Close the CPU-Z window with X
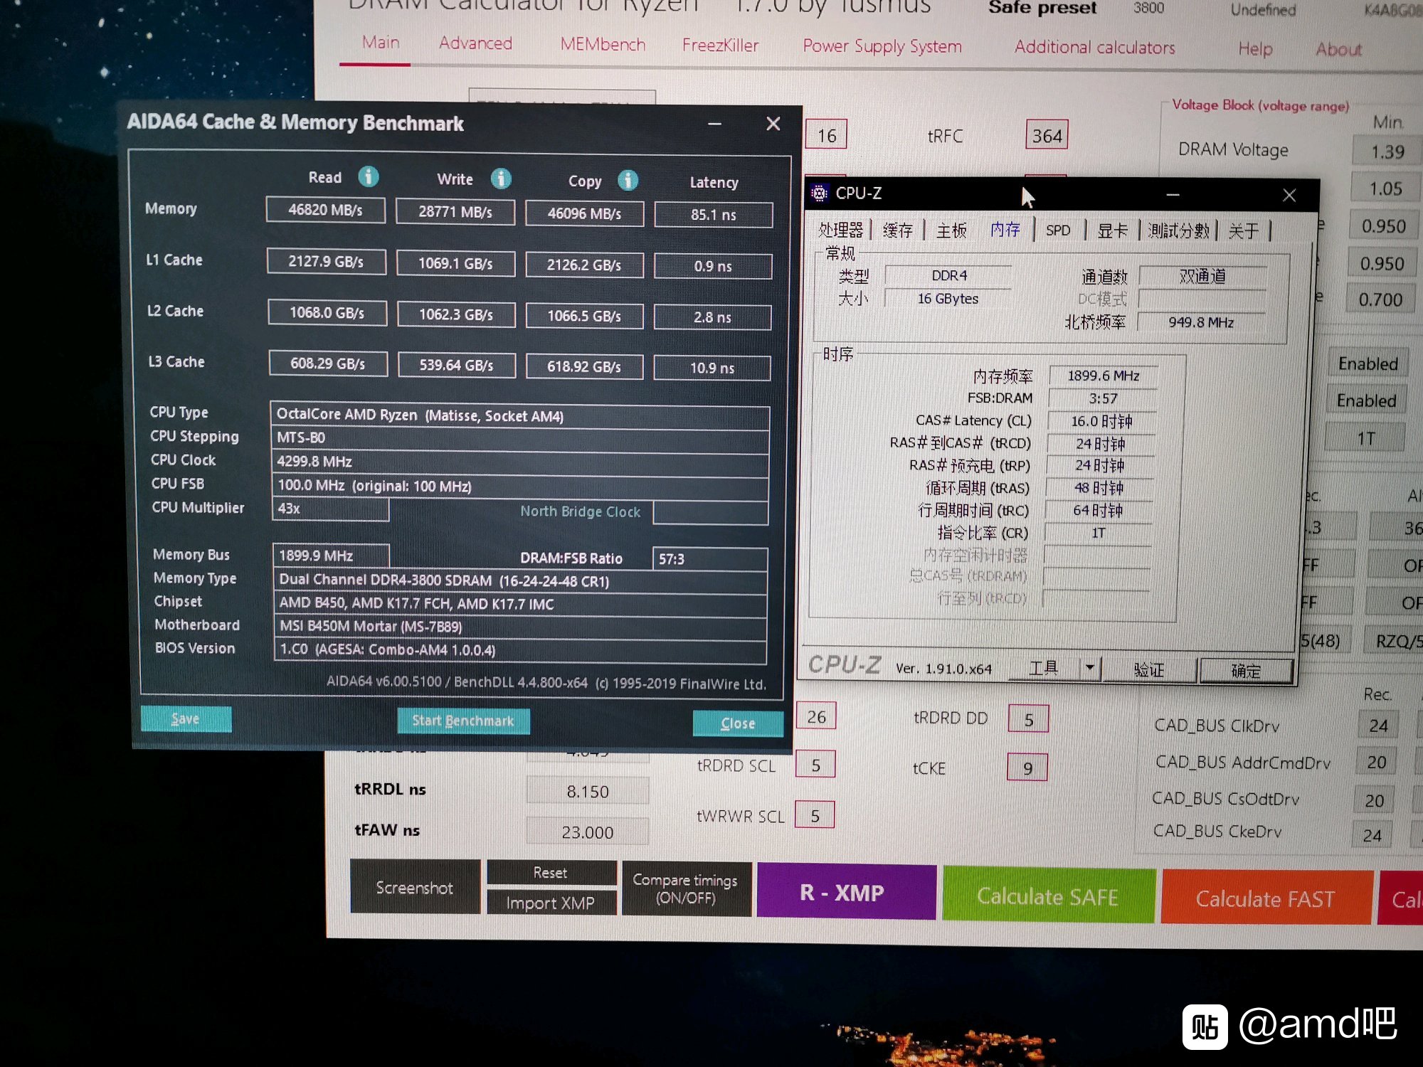1423x1067 pixels. pos(1289,196)
